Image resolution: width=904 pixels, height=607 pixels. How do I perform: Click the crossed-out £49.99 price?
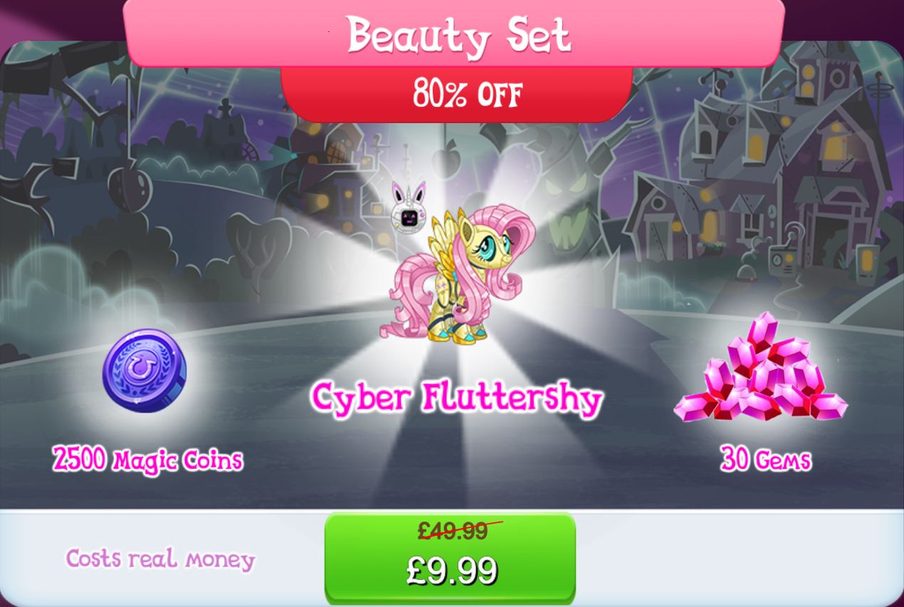point(453,530)
